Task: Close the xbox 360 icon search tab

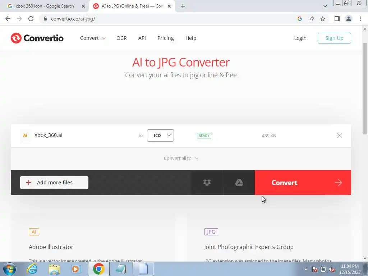Action: coord(83,6)
